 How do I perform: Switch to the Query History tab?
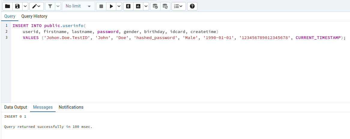[34, 16]
